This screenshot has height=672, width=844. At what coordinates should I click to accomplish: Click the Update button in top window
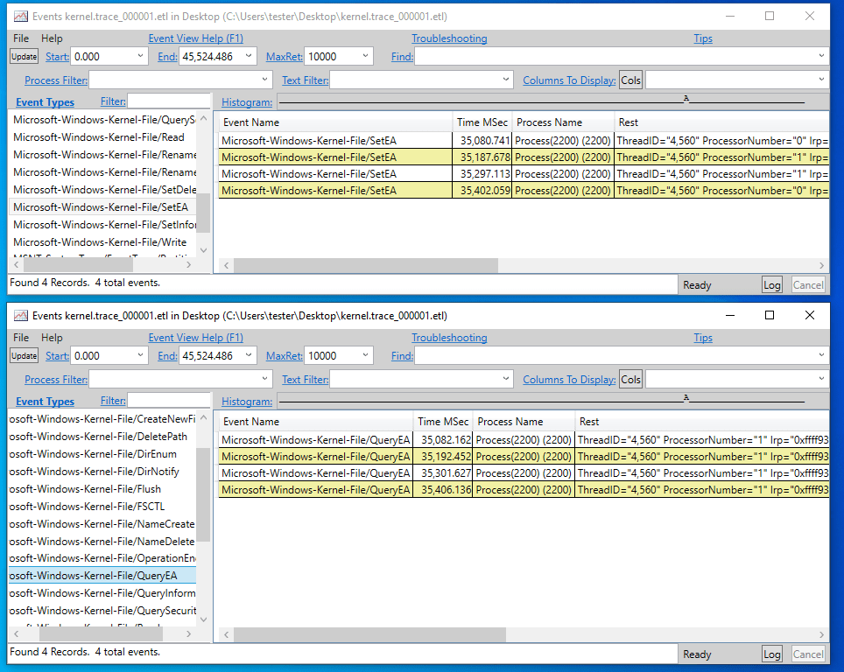24,57
